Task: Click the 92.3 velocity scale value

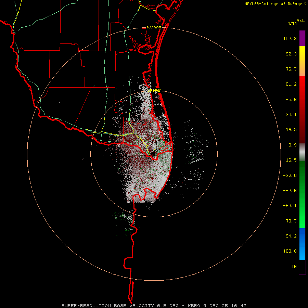Action: tap(291, 54)
